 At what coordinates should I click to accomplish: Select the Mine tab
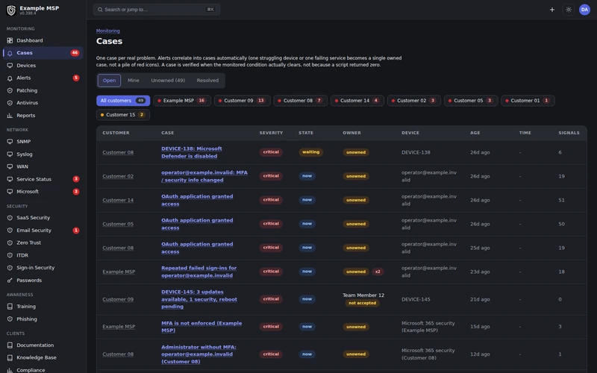tap(134, 81)
